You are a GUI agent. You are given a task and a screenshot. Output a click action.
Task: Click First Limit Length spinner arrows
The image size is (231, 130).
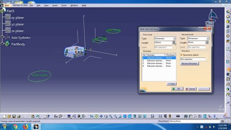tap(174, 43)
